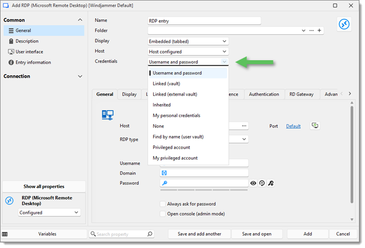
Task: Click the Host field ellipsis browse button
Action: click(244, 126)
